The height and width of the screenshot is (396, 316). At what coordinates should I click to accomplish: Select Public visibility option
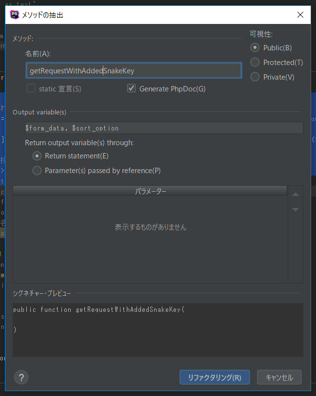tap(255, 48)
